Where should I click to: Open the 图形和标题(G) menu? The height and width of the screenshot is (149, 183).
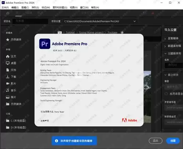coord(60,8)
